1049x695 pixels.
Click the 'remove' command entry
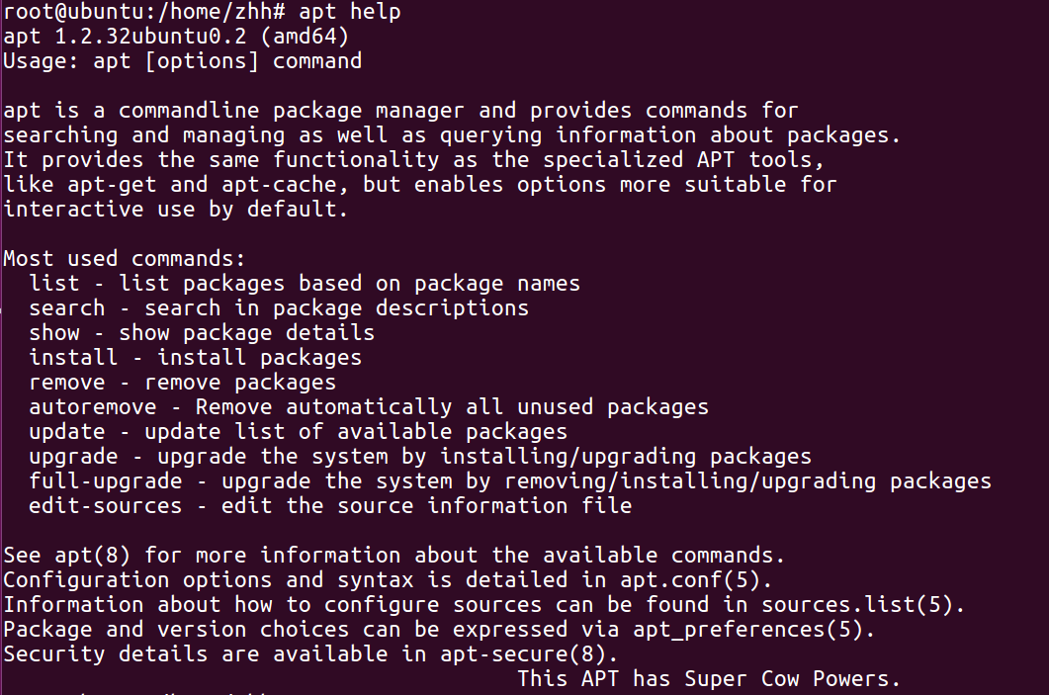[66, 383]
